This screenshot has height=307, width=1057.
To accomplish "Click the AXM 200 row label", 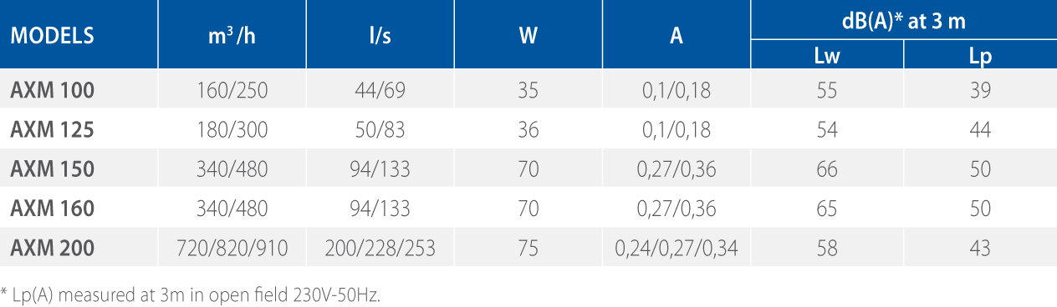I will coord(52,248).
